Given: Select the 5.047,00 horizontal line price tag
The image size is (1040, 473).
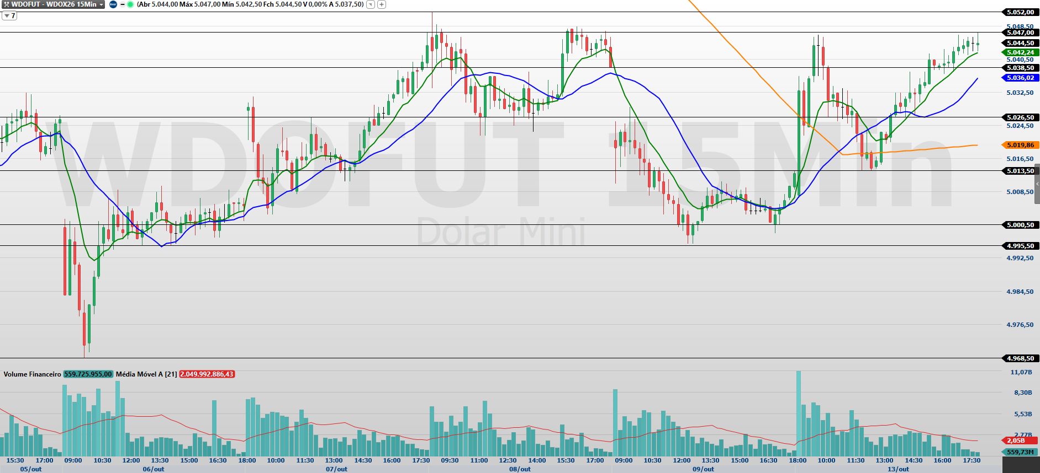Looking at the screenshot, I should click(x=1020, y=33).
